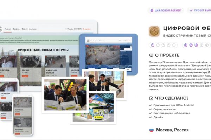Tap the orange button under КРОЛИКИ on the phone
The image size is (211, 140).
(18, 134)
